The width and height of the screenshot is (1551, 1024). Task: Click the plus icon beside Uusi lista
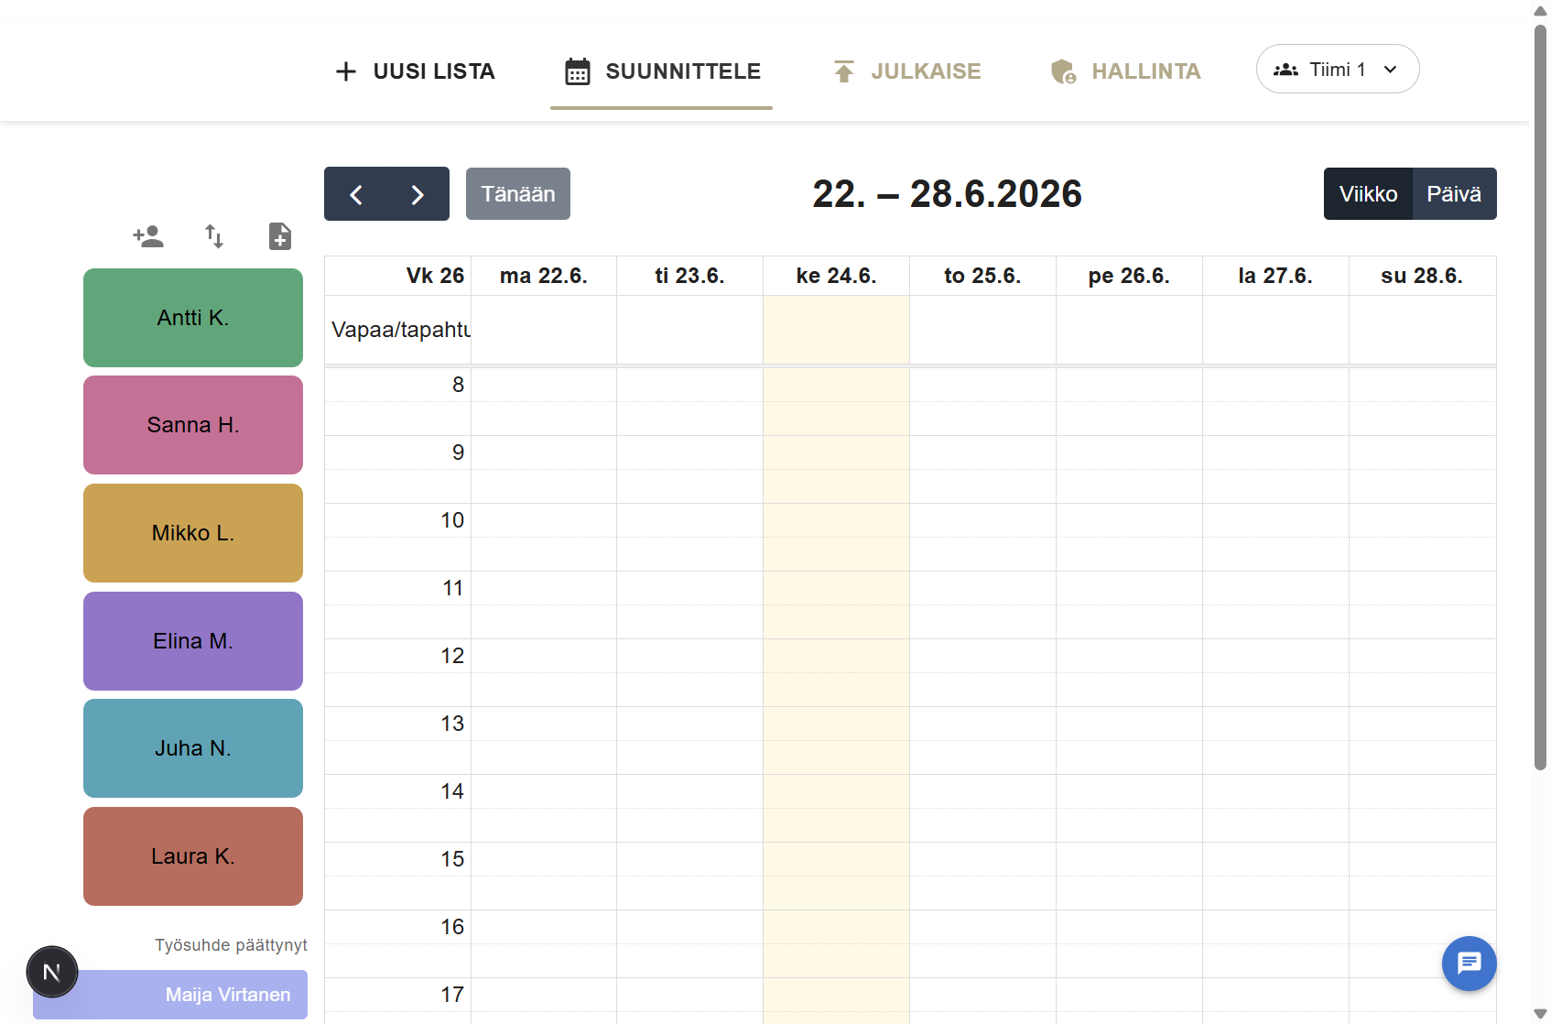tap(346, 71)
